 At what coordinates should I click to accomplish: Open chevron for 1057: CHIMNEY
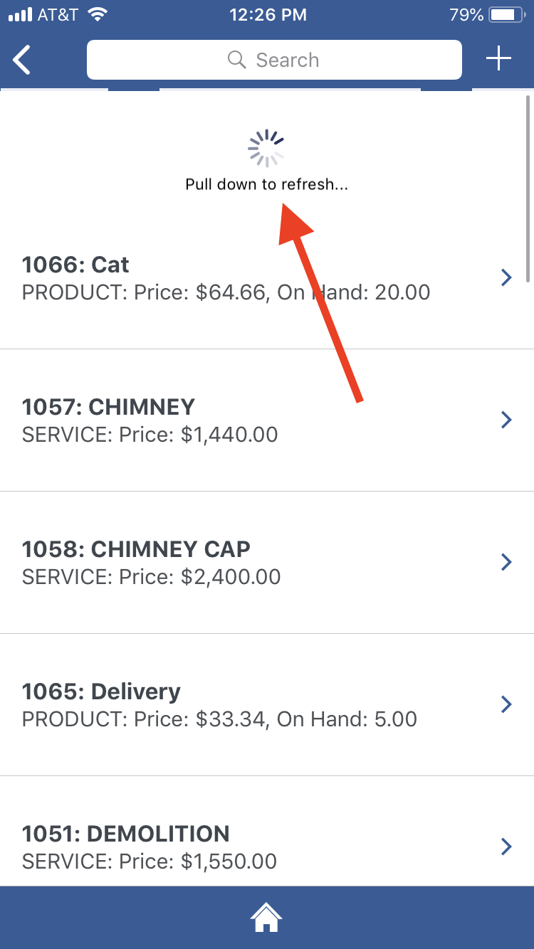pyautogui.click(x=506, y=420)
